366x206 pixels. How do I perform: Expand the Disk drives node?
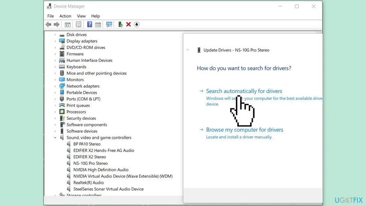coord(55,34)
